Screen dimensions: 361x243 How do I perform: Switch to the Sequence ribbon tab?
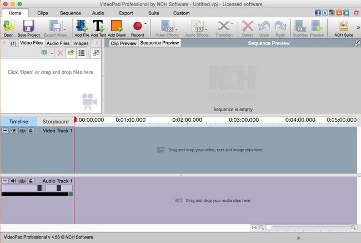coord(71,13)
